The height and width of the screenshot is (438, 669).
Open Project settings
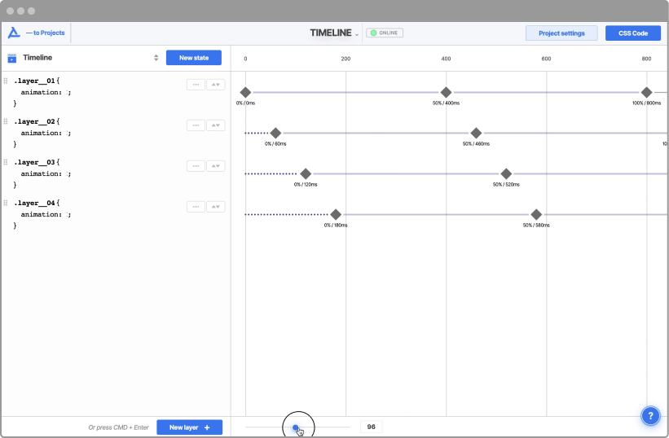(561, 33)
